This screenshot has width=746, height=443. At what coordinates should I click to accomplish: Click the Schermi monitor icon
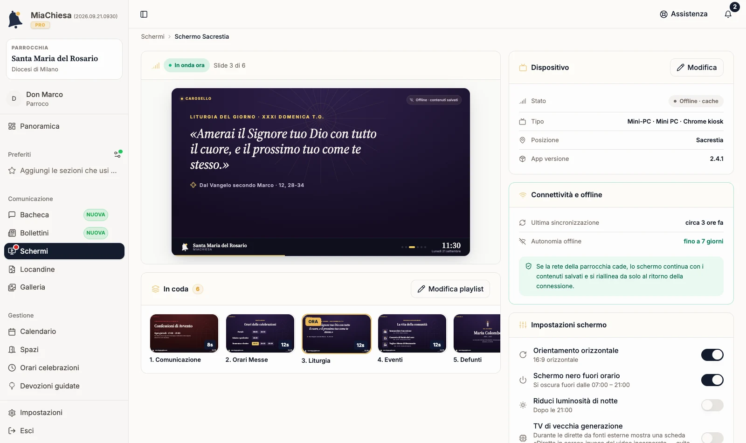pyautogui.click(x=12, y=251)
